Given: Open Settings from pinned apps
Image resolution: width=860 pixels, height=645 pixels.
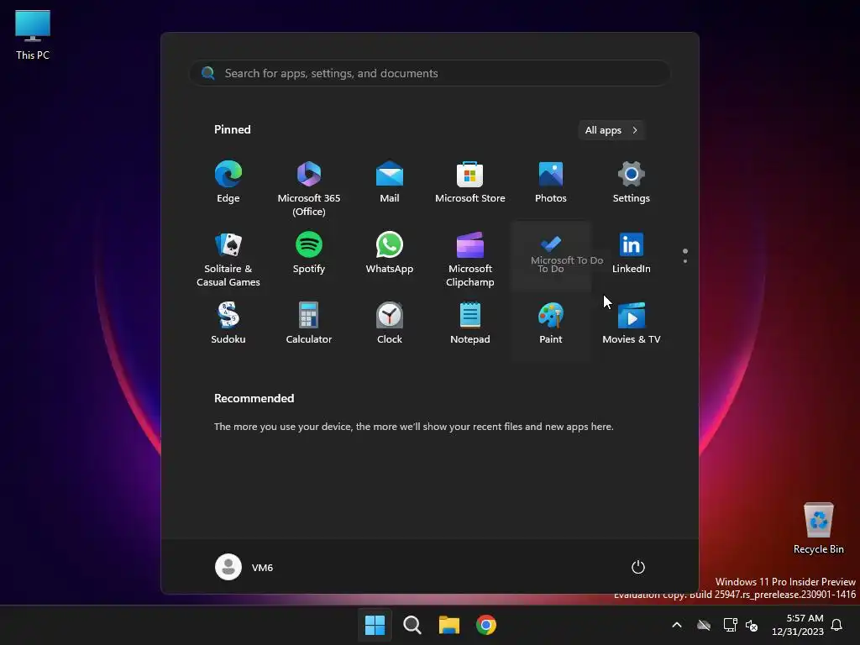Looking at the screenshot, I should pyautogui.click(x=632, y=182).
